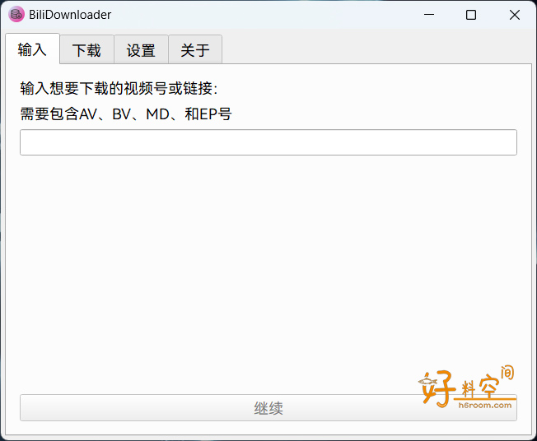Open the 设置 tab
This screenshot has height=441, width=537.
[x=141, y=50]
